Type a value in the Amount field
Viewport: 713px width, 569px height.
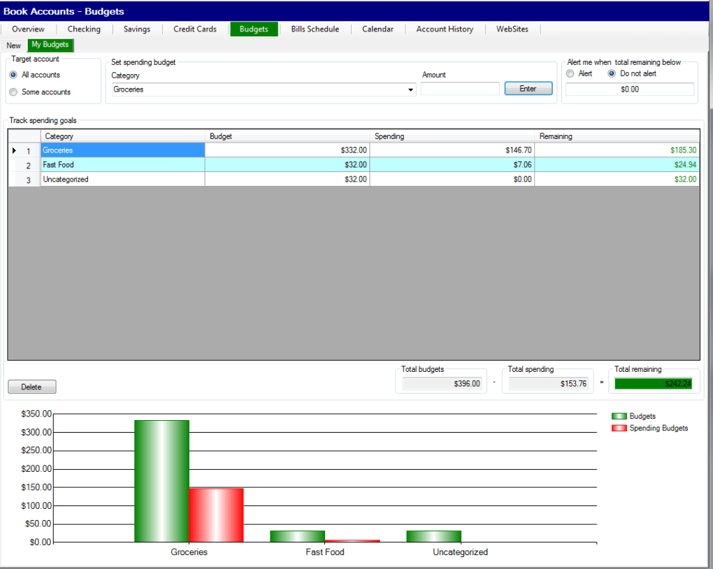pyautogui.click(x=459, y=89)
